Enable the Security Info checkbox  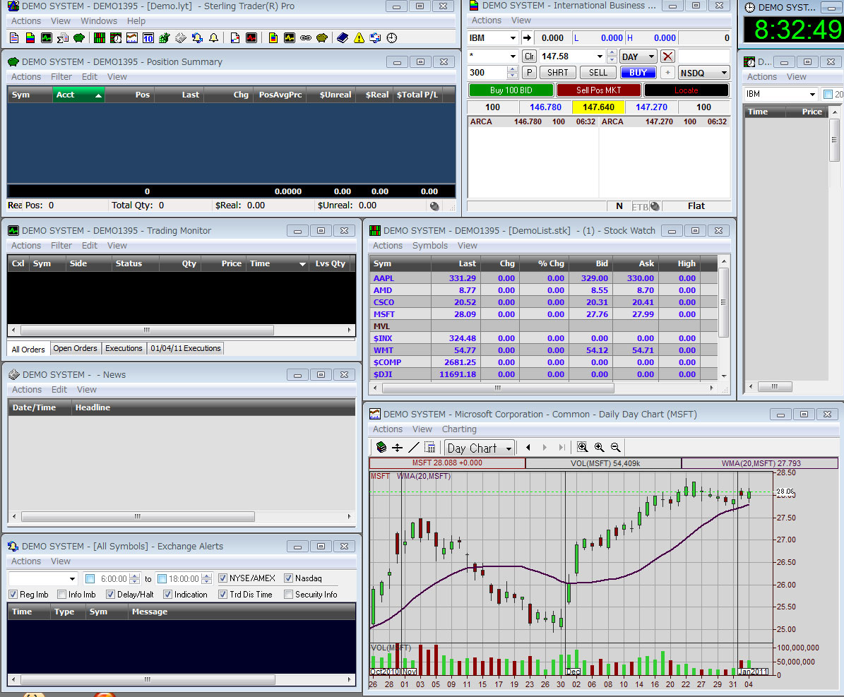pos(288,594)
